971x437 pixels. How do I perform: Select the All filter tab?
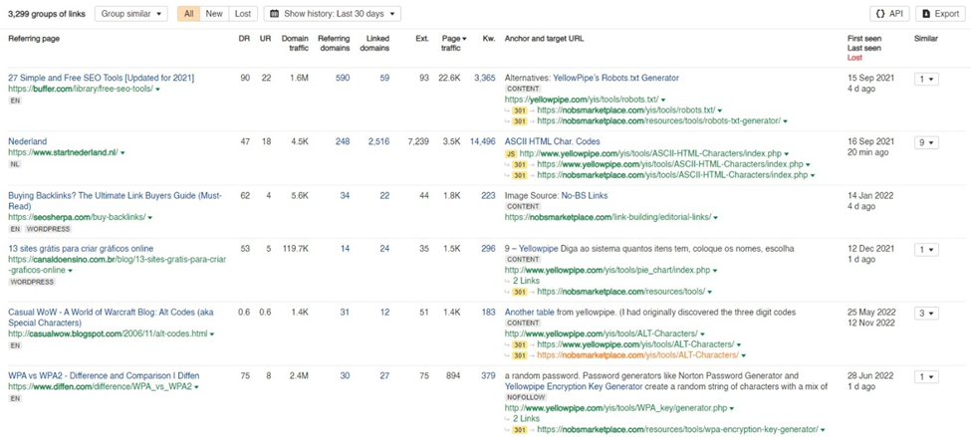tap(188, 14)
